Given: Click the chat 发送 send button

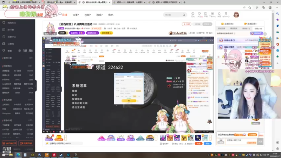Looking at the screenshot, I should coord(260,141).
